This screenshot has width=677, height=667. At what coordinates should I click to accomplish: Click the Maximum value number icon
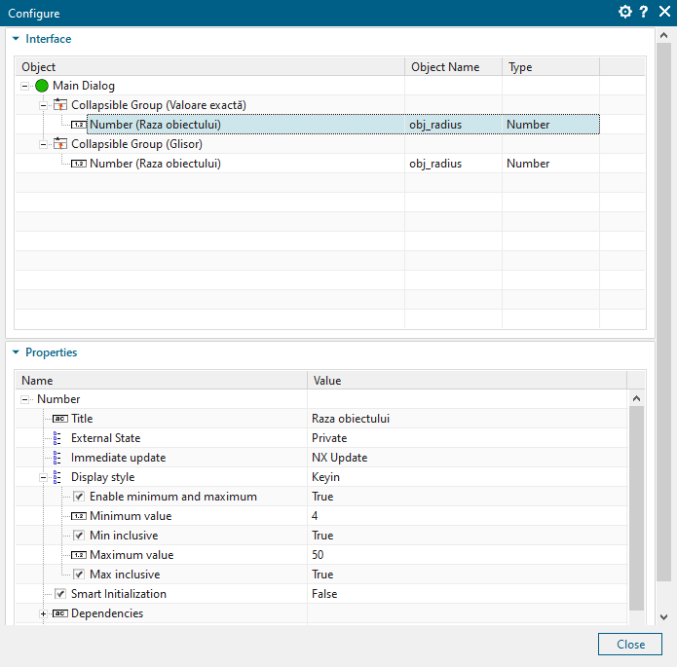(x=79, y=555)
